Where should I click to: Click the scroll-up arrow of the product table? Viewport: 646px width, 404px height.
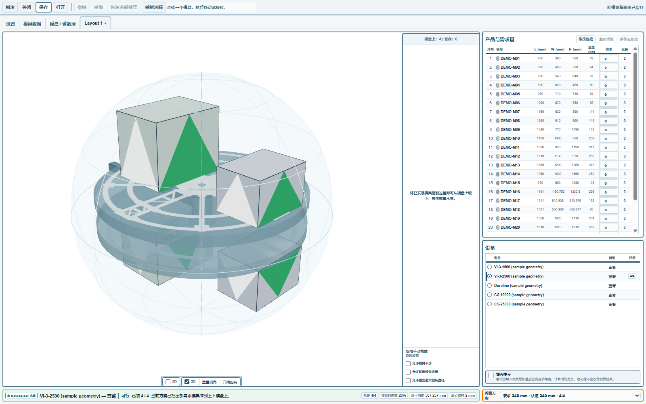click(635, 49)
